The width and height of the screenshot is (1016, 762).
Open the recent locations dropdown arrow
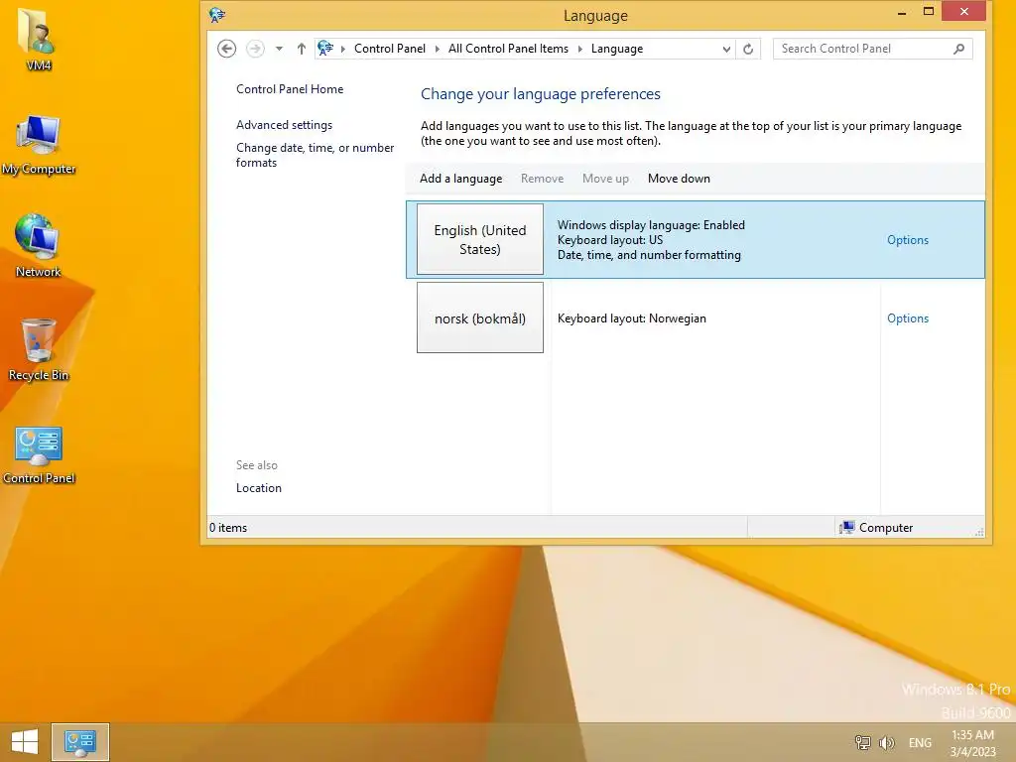coord(279,49)
